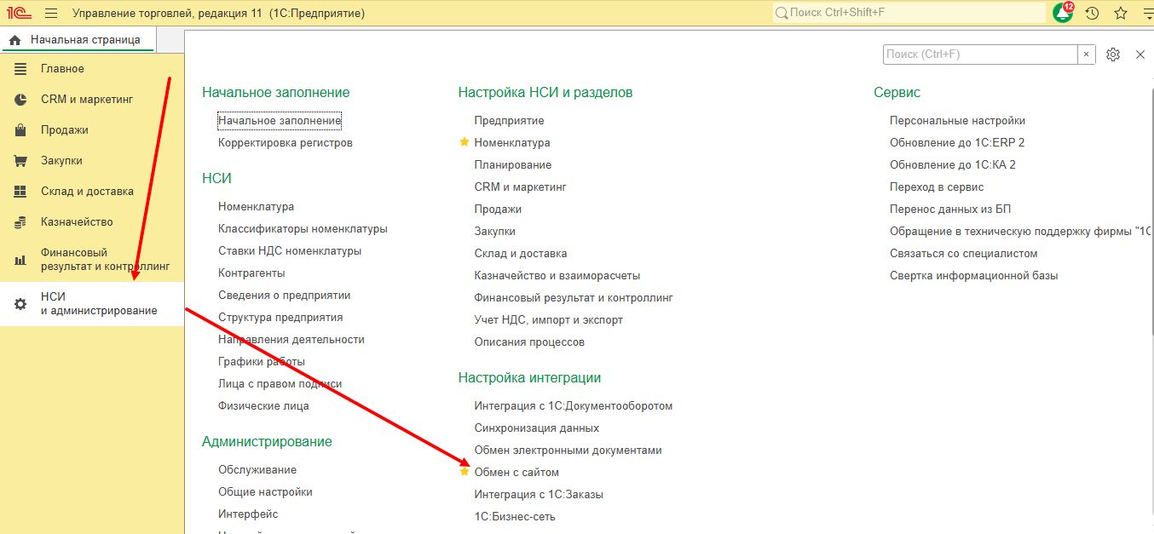1154x534 pixels.
Task: Open the Закупки section in sidebar
Action: pos(61,161)
